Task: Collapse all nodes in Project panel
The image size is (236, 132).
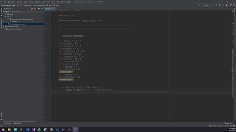Action: pos(35,9)
